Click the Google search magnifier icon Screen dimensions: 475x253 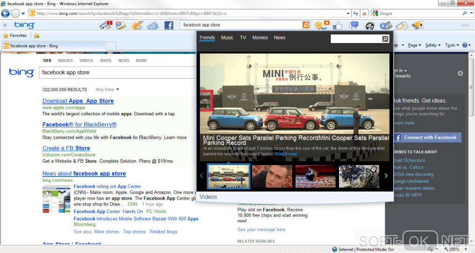pos(465,13)
